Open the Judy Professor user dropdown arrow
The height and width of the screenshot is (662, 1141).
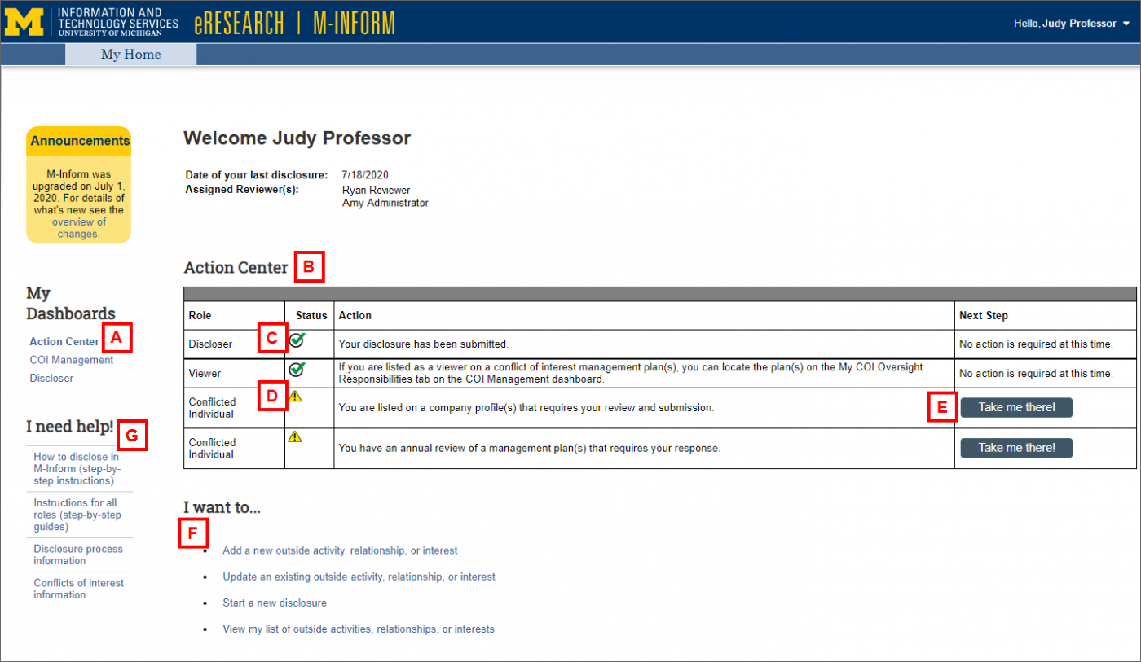tap(1126, 24)
